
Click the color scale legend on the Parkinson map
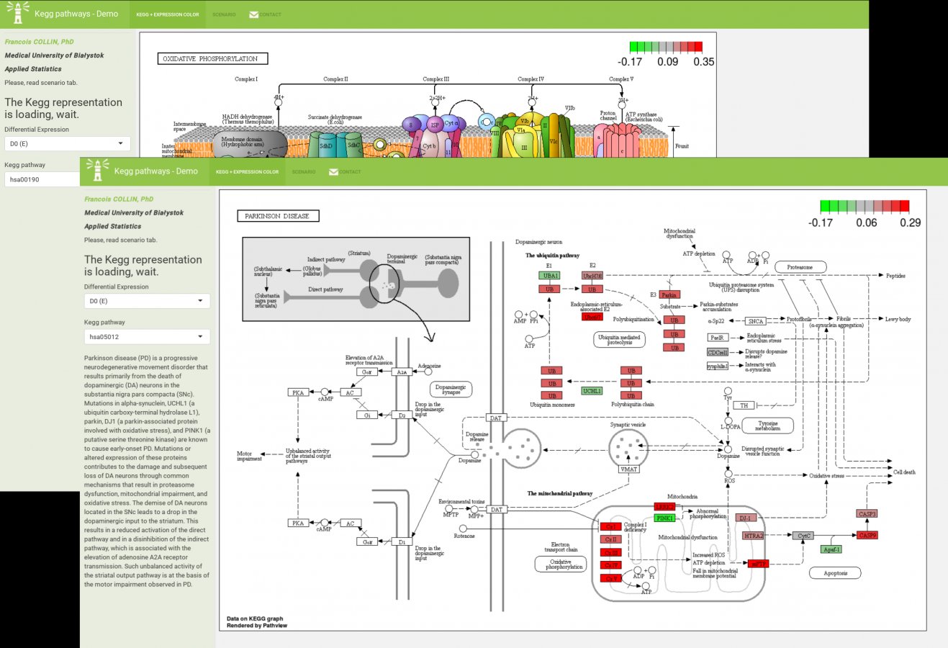coord(865,207)
